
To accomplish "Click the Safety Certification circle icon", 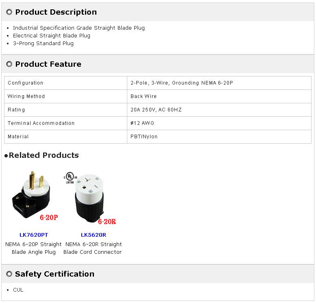I will [9, 274].
